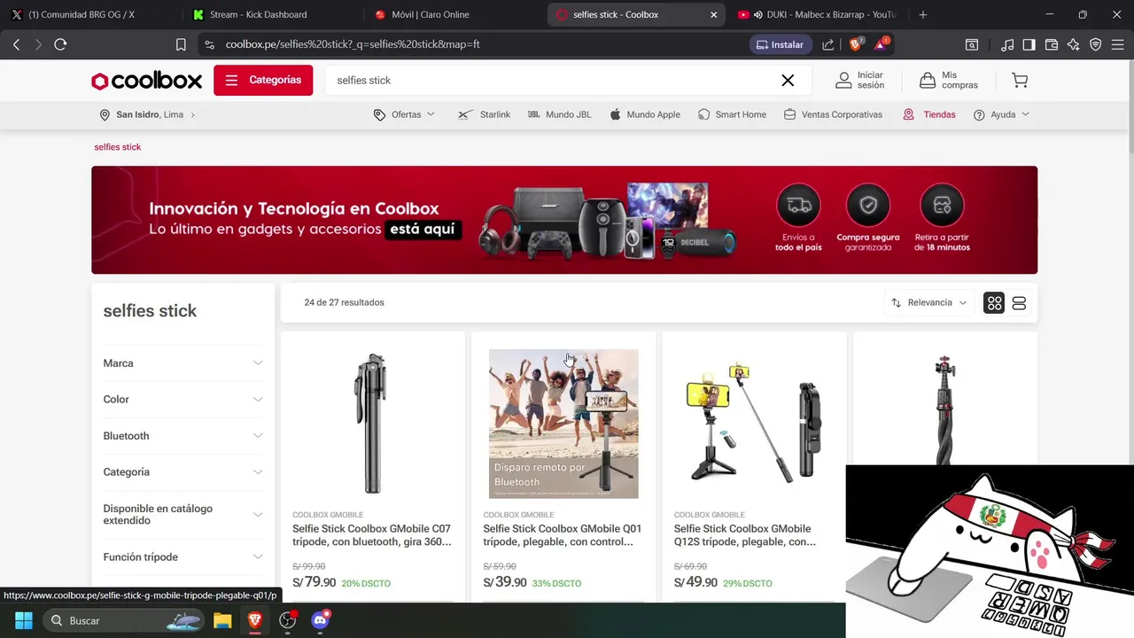Screen dimensions: 1134x638
Task: Expand the Color filter
Action: tap(183, 400)
